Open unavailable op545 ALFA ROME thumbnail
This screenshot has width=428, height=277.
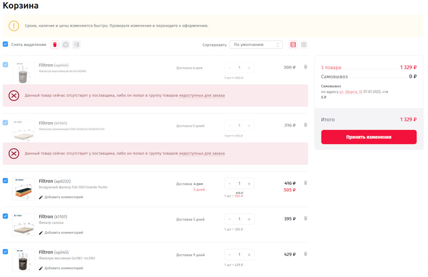[24, 73]
